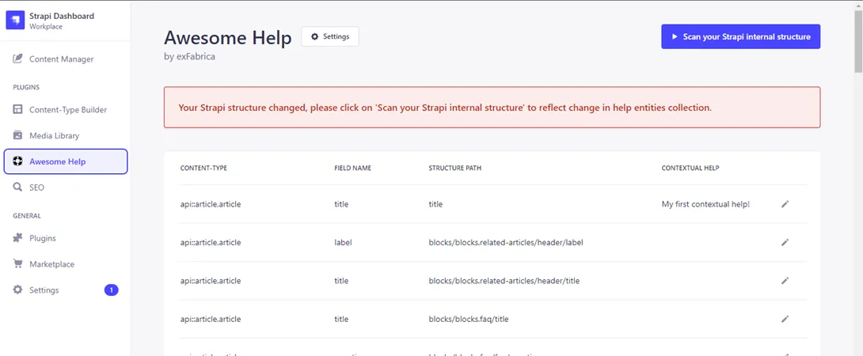863x356 pixels.
Task: Click the play icon in the Scan button
Action: click(x=675, y=37)
